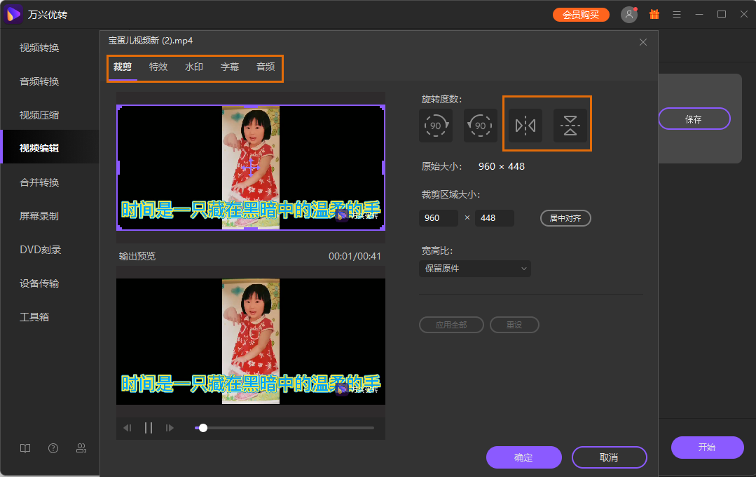The width and height of the screenshot is (756, 477).
Task: Click the gift promotion icon in title bar
Action: click(654, 14)
